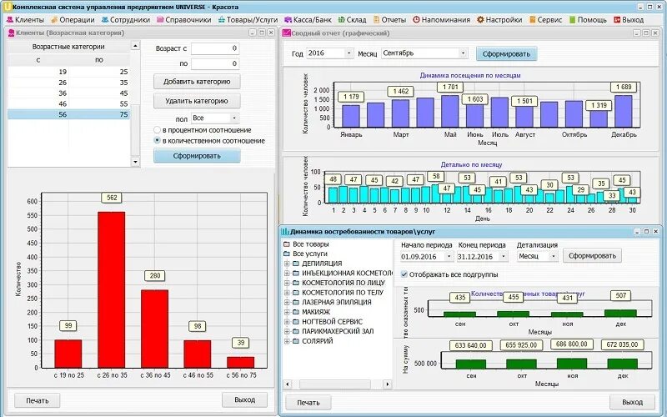Screen dimensions: 667x417
Task: Expand the ПАРИКМАХЕРСКИЙ ЗАЛ tree node
Action: (287, 331)
